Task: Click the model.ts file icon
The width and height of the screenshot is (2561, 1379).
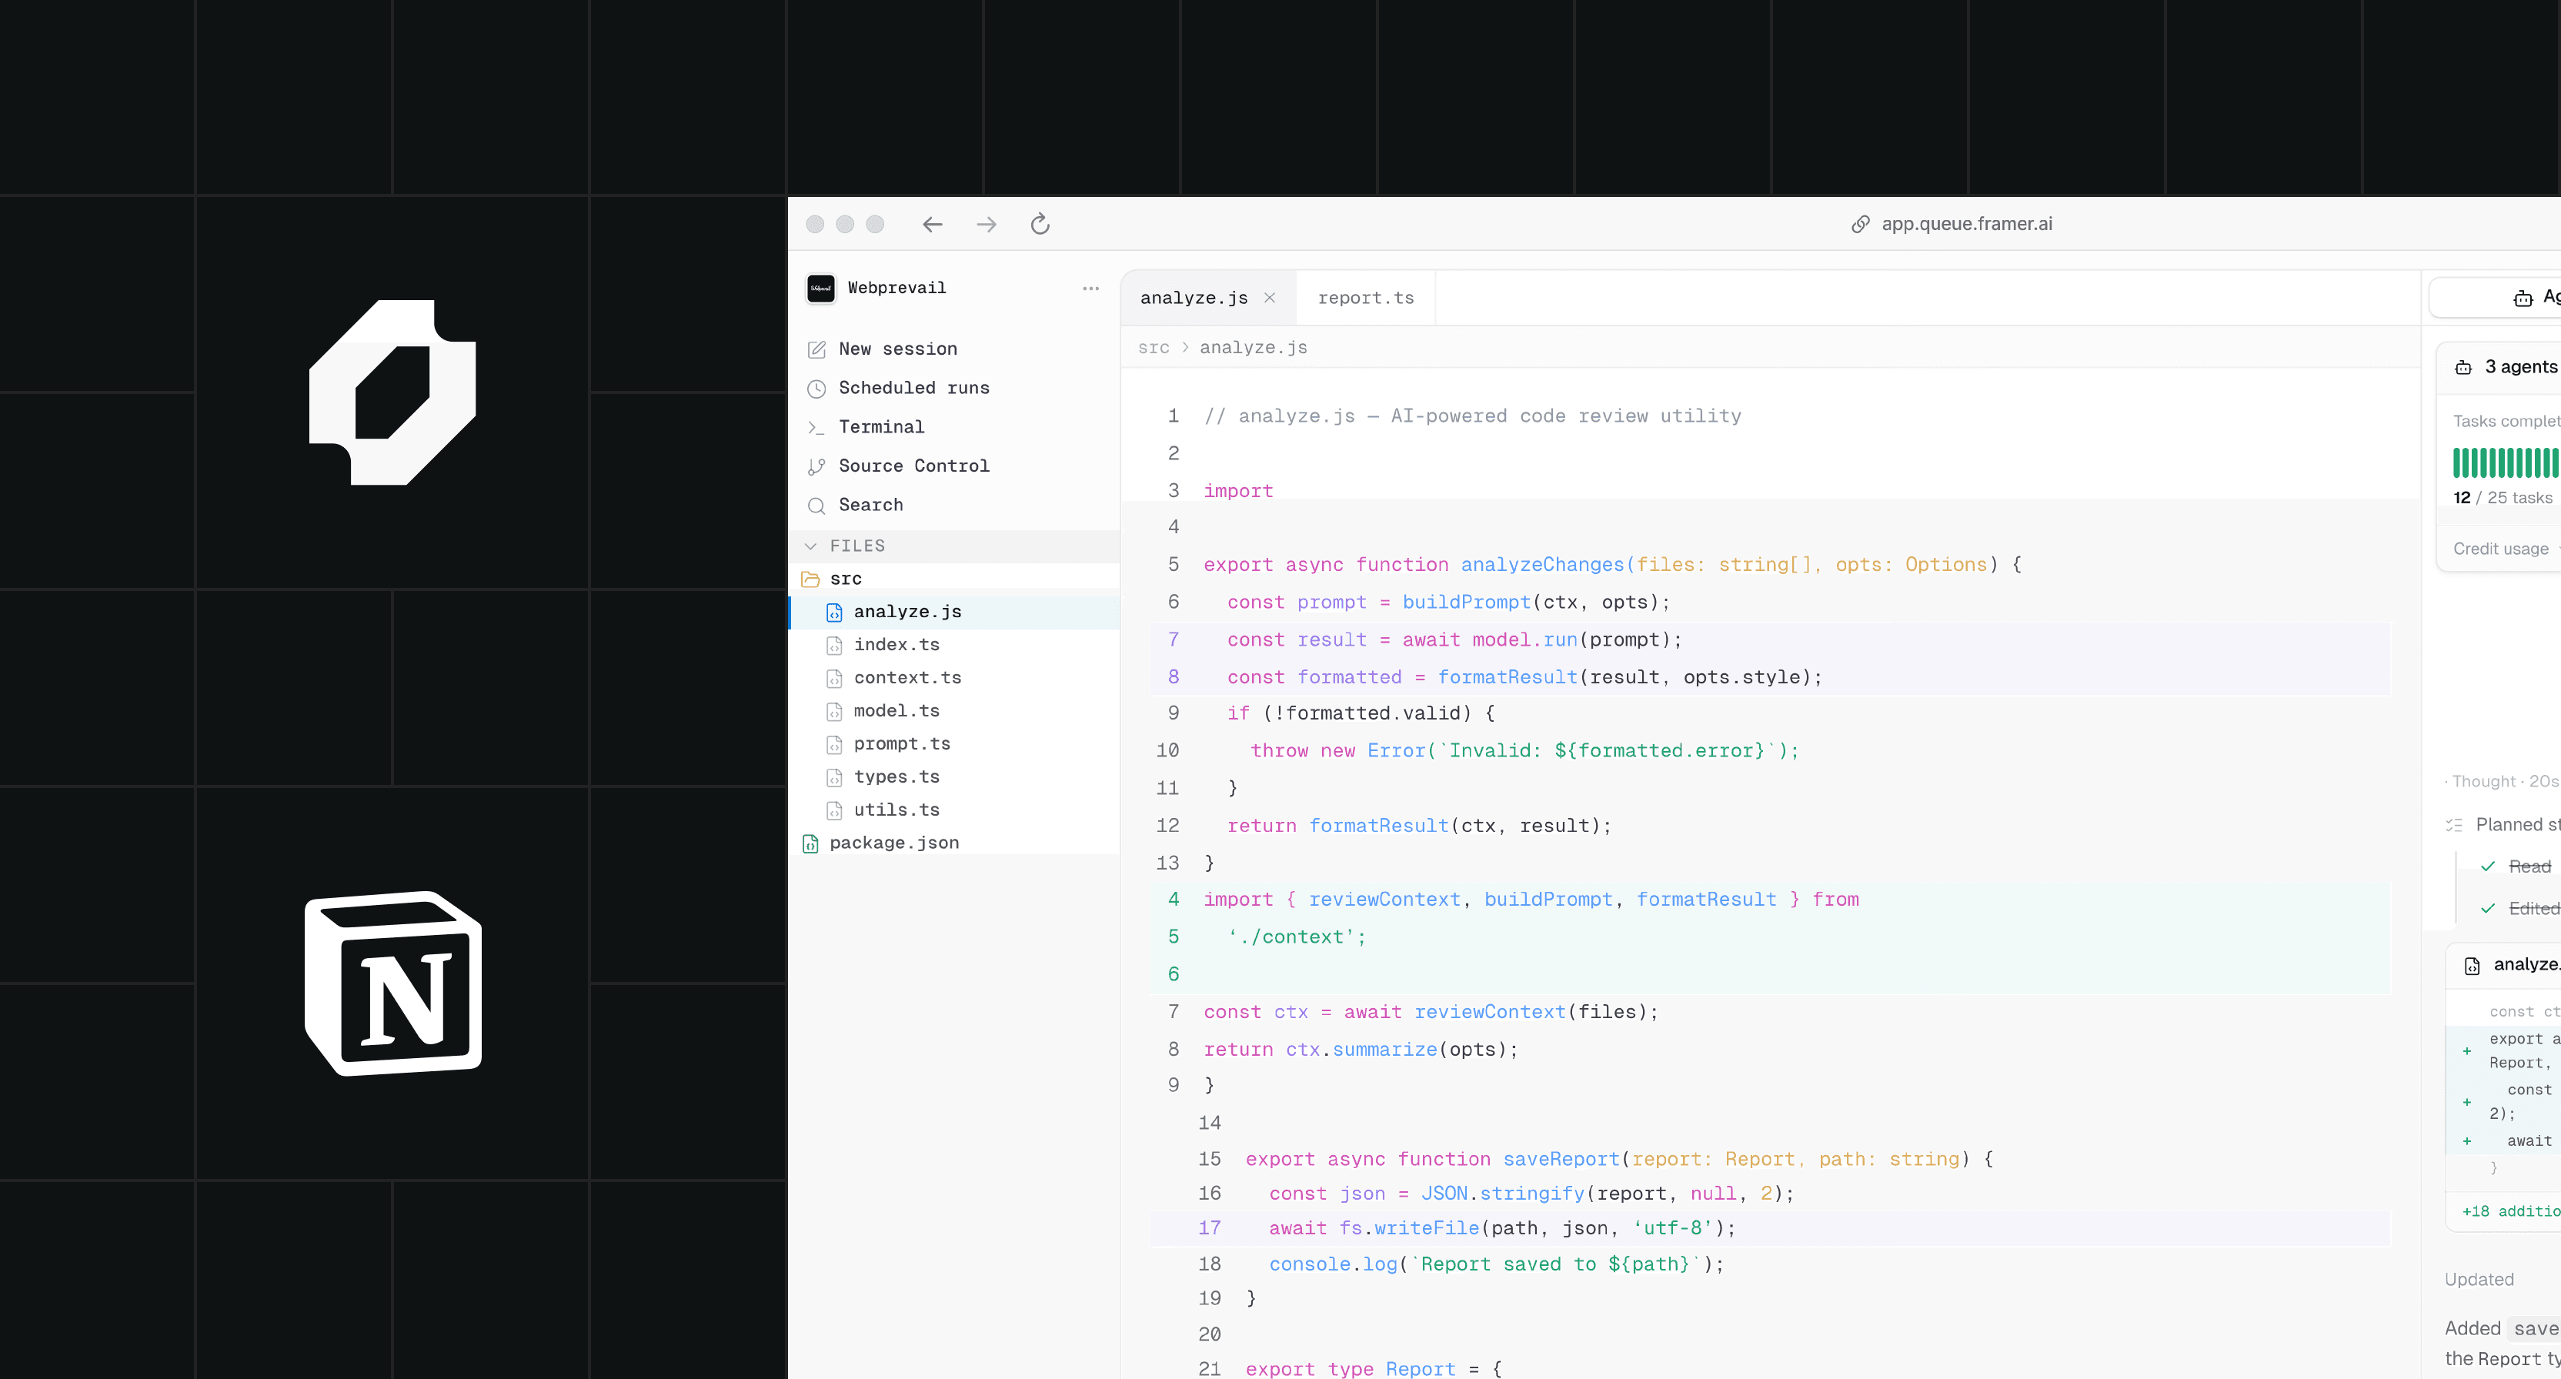Action: point(834,711)
